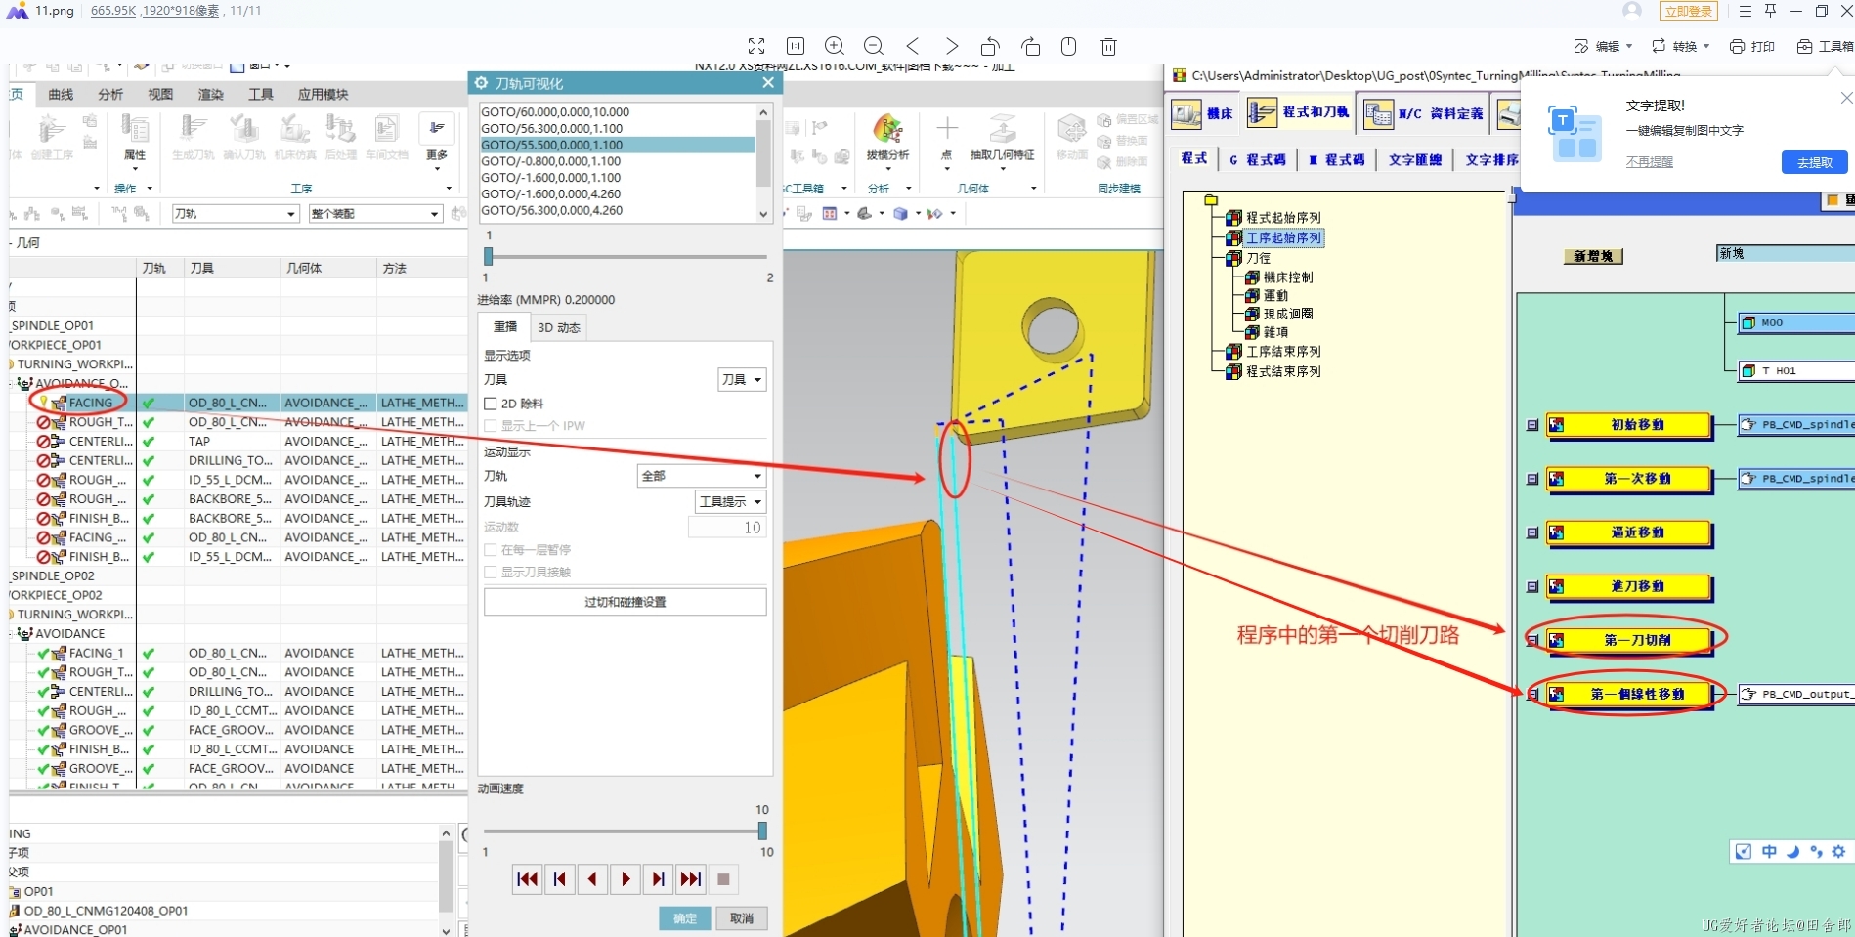Collapse the 初始移動 event row
The image size is (1855, 937).
coord(1532,425)
